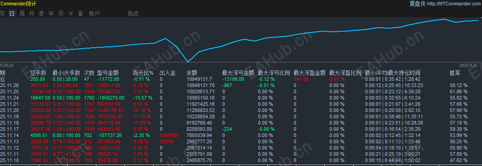Screen dimensions: 482x166
Task: Sort by the 最小|大手数 column header
Action: (x=66, y=73)
